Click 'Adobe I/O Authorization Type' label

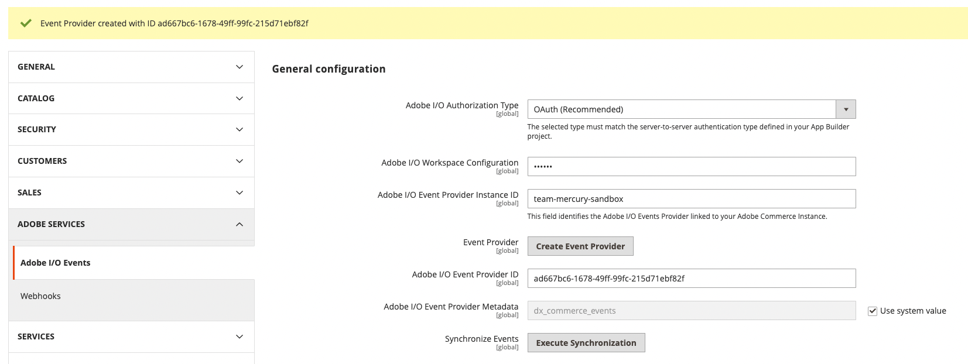coord(462,105)
